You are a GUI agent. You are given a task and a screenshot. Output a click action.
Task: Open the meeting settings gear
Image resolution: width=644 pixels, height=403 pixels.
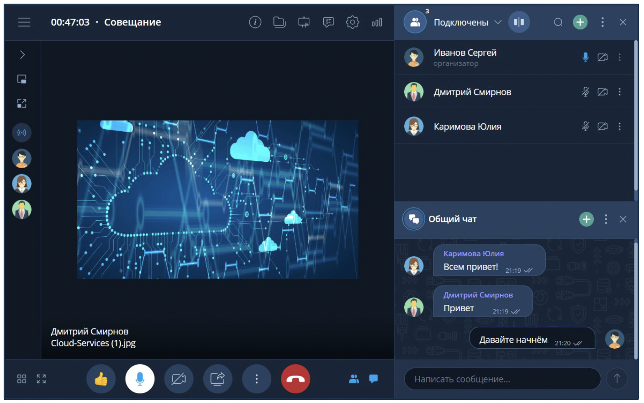coord(352,21)
